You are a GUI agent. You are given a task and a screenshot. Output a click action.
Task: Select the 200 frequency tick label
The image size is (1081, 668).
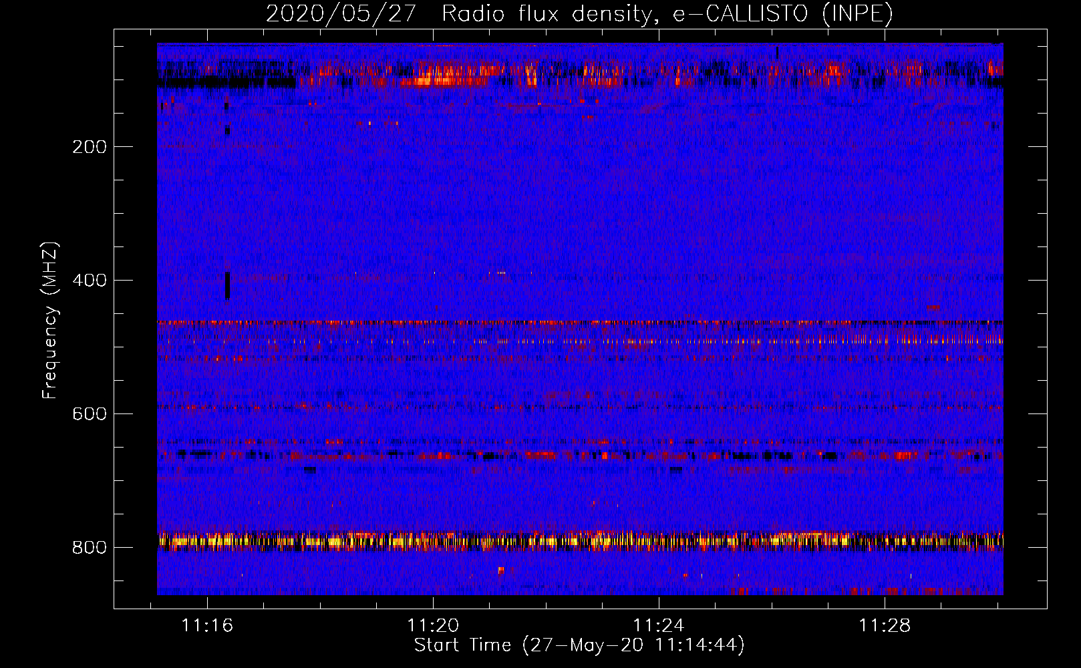pyautogui.click(x=90, y=147)
